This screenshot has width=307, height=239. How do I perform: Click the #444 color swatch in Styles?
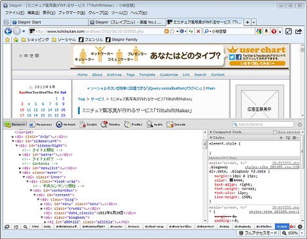click(x=231, y=180)
